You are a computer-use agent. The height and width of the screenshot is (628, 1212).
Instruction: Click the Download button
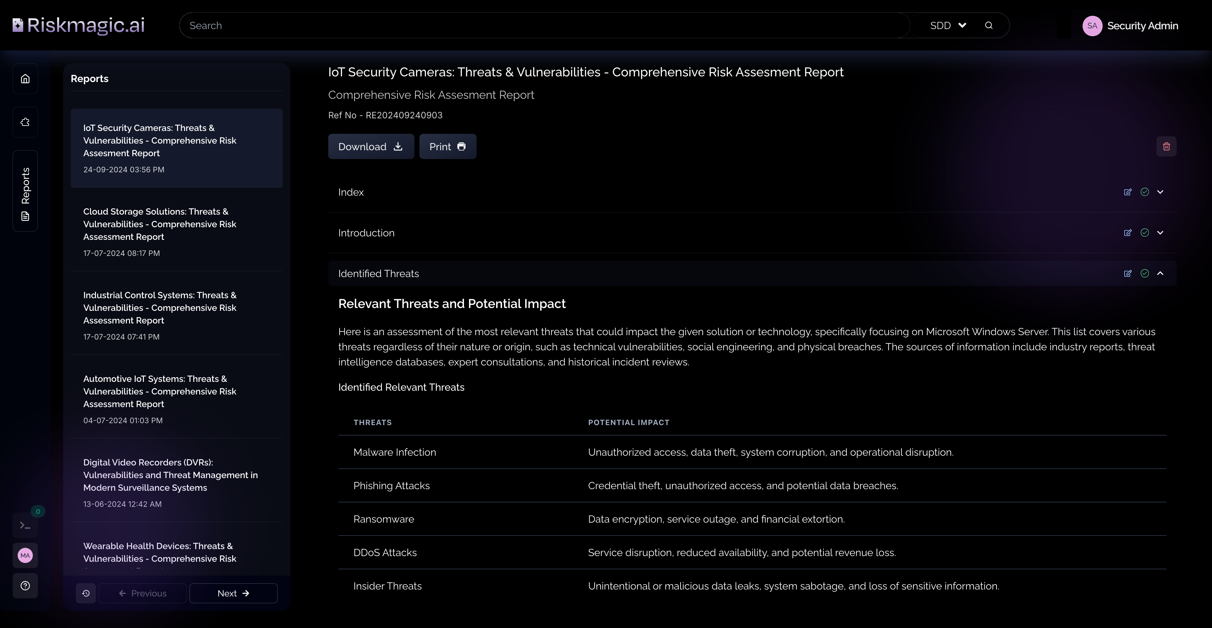pyautogui.click(x=371, y=146)
